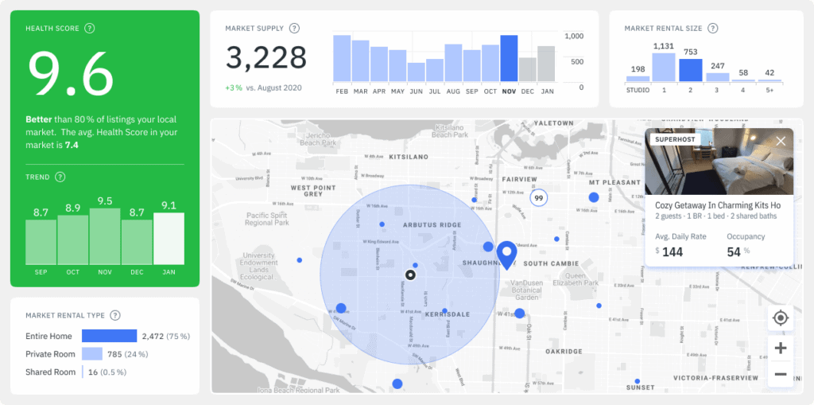Open the Market Rental Type info icon
The image size is (814, 405).
point(115,315)
